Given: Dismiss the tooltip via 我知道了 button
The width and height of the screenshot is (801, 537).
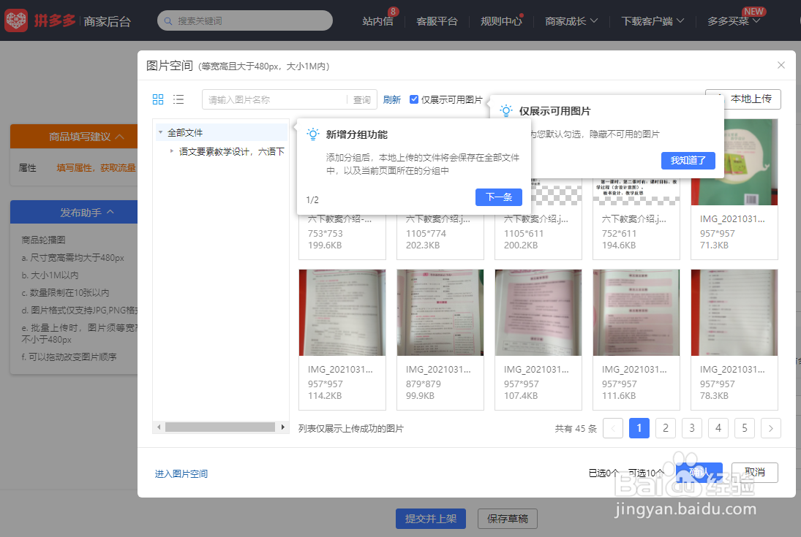Looking at the screenshot, I should pos(688,160).
